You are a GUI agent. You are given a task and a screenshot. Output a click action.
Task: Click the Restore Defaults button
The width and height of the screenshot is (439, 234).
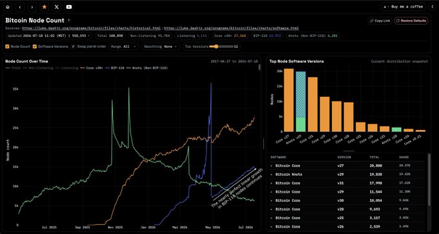[411, 21]
